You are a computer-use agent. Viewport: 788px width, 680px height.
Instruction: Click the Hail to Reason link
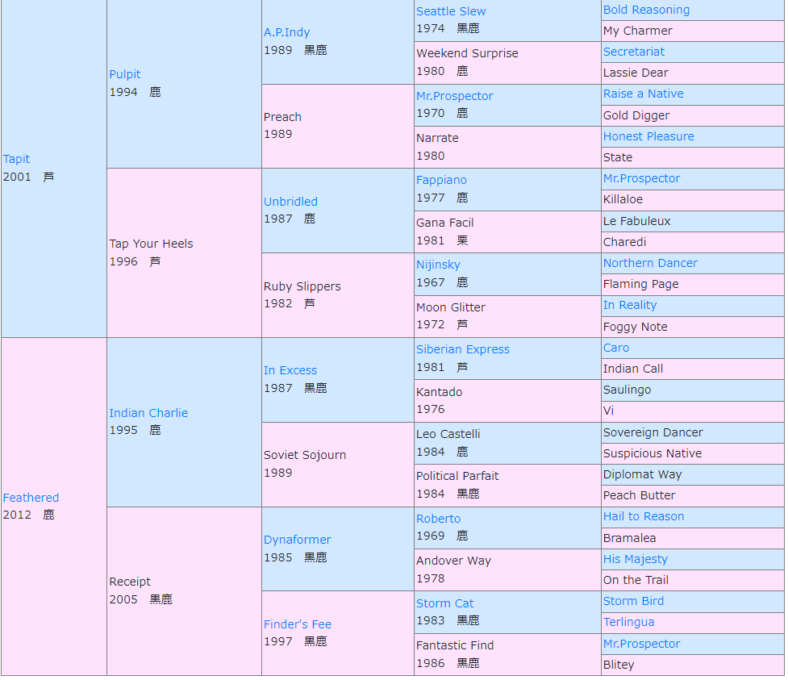tap(644, 516)
